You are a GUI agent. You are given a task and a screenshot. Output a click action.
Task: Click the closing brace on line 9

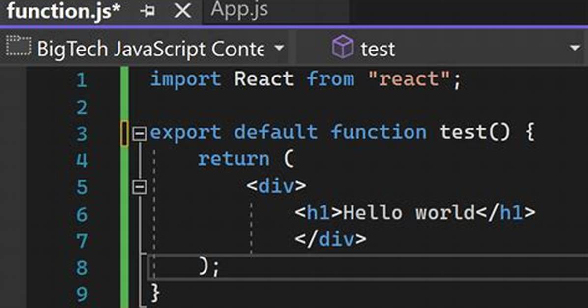pos(155,293)
